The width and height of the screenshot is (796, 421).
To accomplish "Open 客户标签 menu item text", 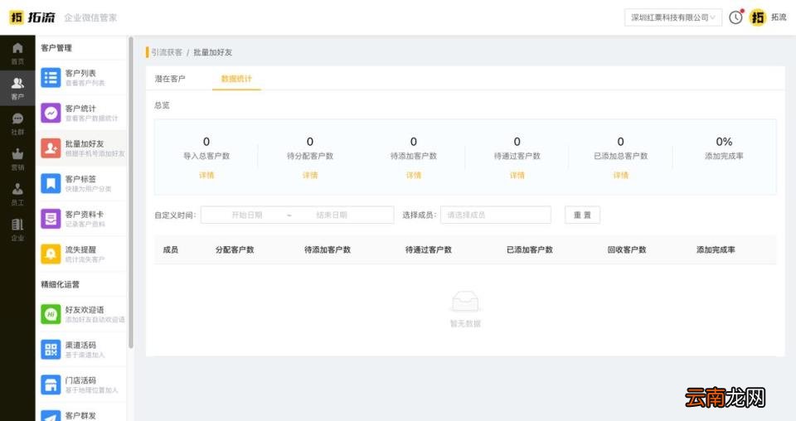I will (80, 179).
